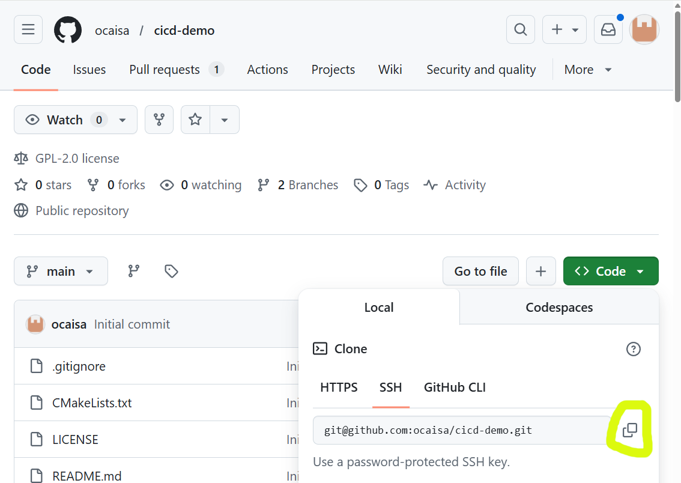This screenshot has height=483, width=681.
Task: Open the 2 Branches link
Action: [x=298, y=185]
